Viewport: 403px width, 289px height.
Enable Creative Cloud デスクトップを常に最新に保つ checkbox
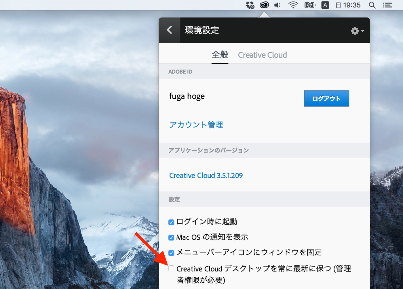(x=171, y=269)
